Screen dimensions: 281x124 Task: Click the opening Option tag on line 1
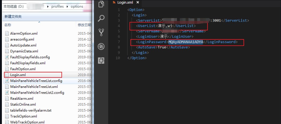[136, 10]
